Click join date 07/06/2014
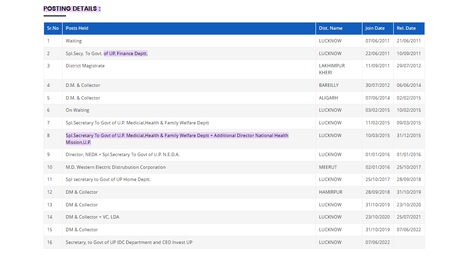This screenshot has width=449, height=262. click(378, 98)
